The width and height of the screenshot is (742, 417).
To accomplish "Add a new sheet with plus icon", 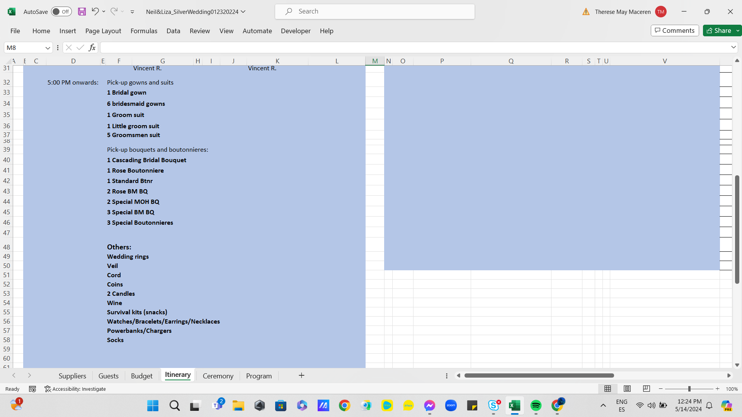I will coord(301,376).
